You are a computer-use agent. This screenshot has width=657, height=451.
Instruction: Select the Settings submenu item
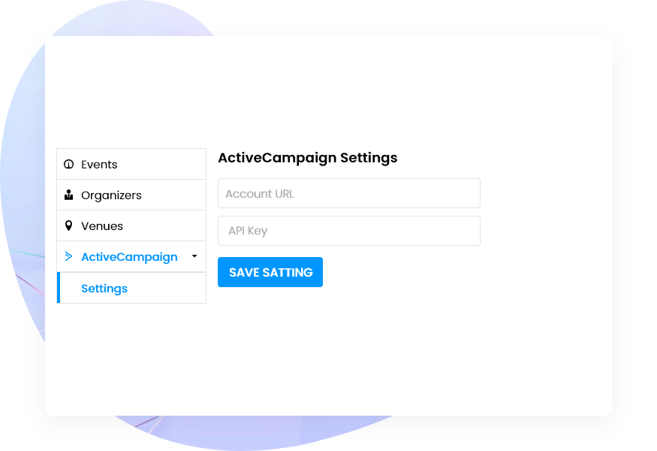(x=104, y=288)
